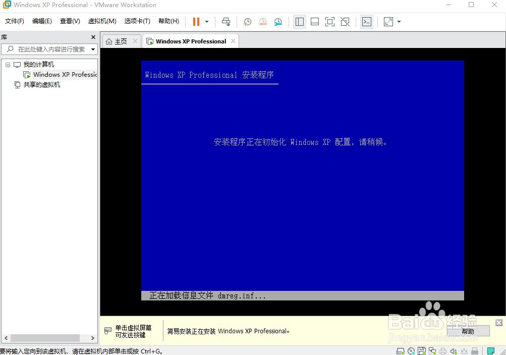This screenshot has width=506, height=355.
Task: Click the VMware Workstation title bar logo
Action: pyautogui.click(x=7, y=5)
